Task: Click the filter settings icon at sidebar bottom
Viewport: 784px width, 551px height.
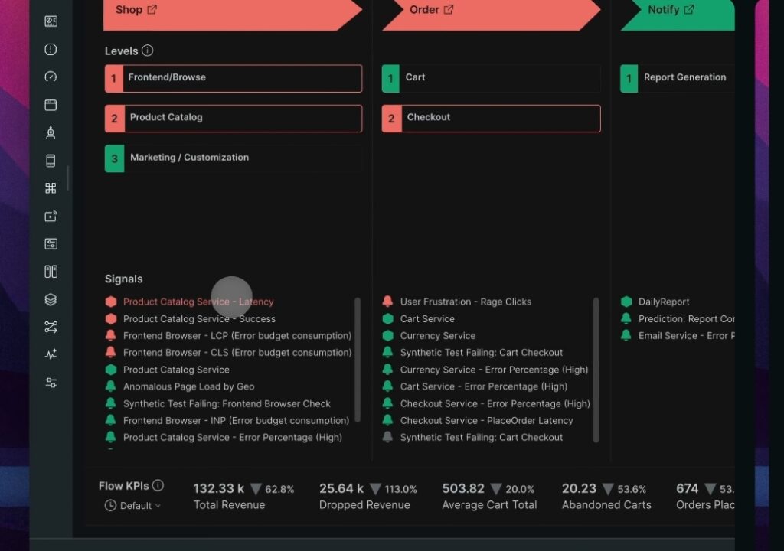Action: 51,381
